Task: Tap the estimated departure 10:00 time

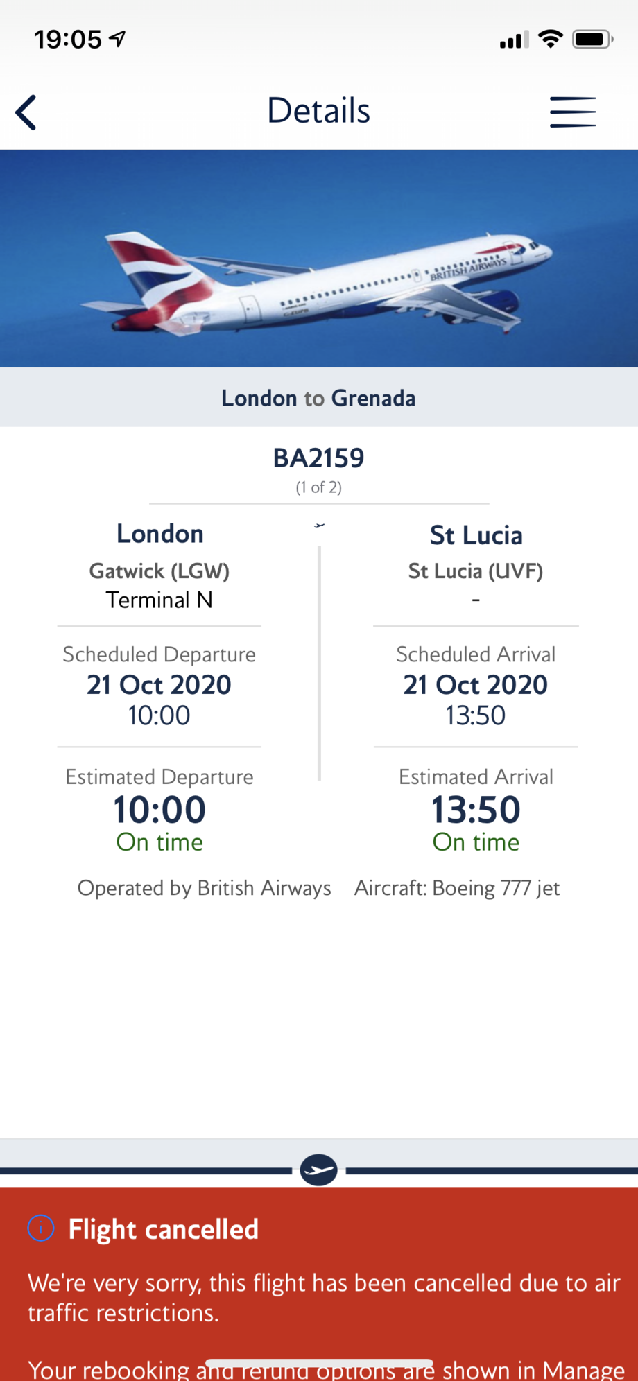Action: [159, 810]
